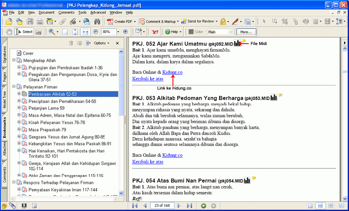Go to the next page arrow
Viewport: 349px width, 211px height.
(180, 205)
